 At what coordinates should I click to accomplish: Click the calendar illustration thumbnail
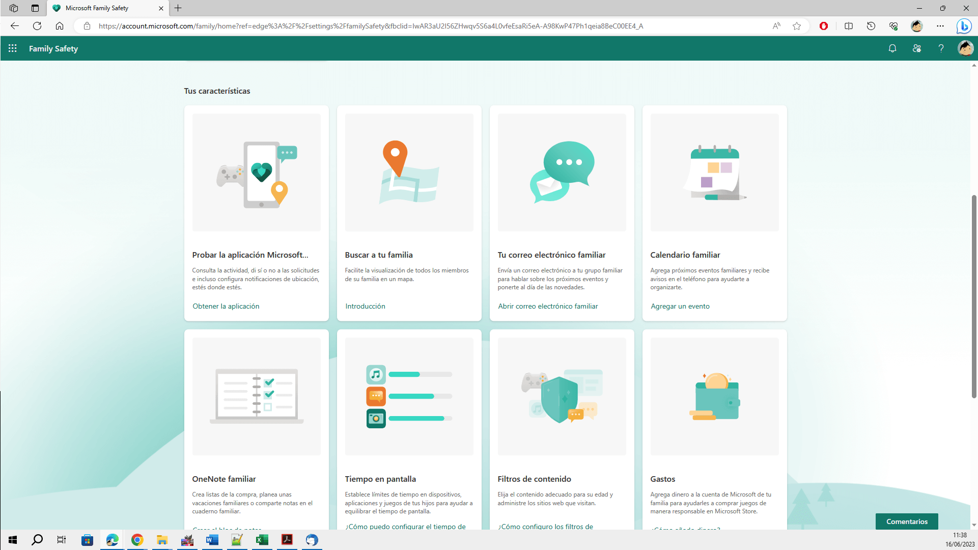(715, 172)
